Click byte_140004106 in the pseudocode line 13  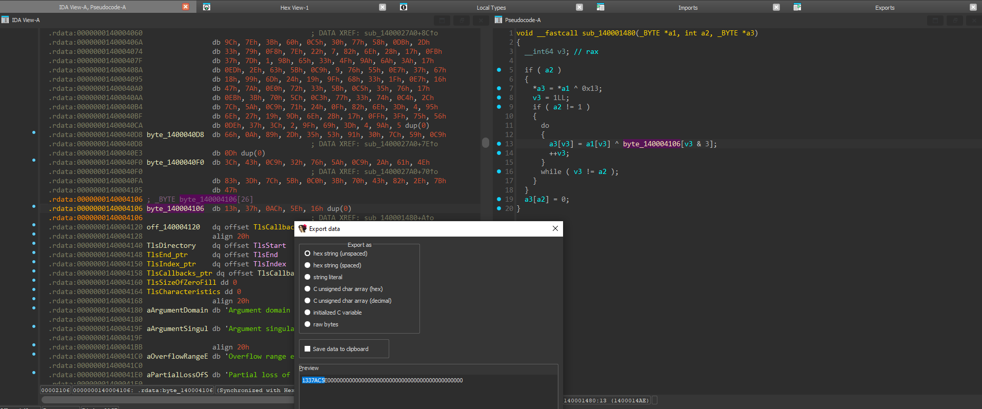(652, 144)
